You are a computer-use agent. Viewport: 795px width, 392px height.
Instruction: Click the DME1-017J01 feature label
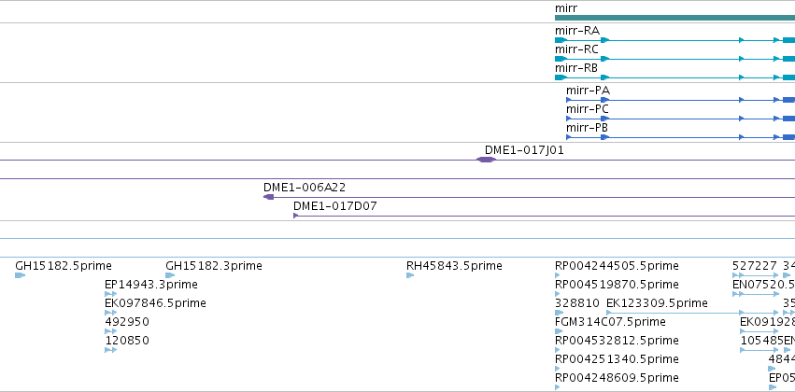tap(524, 150)
